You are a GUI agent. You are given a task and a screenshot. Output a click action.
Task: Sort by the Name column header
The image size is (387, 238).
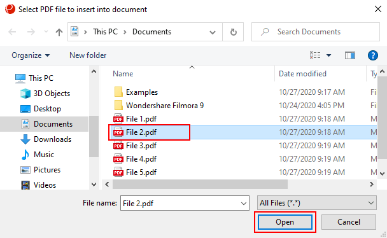[123, 74]
